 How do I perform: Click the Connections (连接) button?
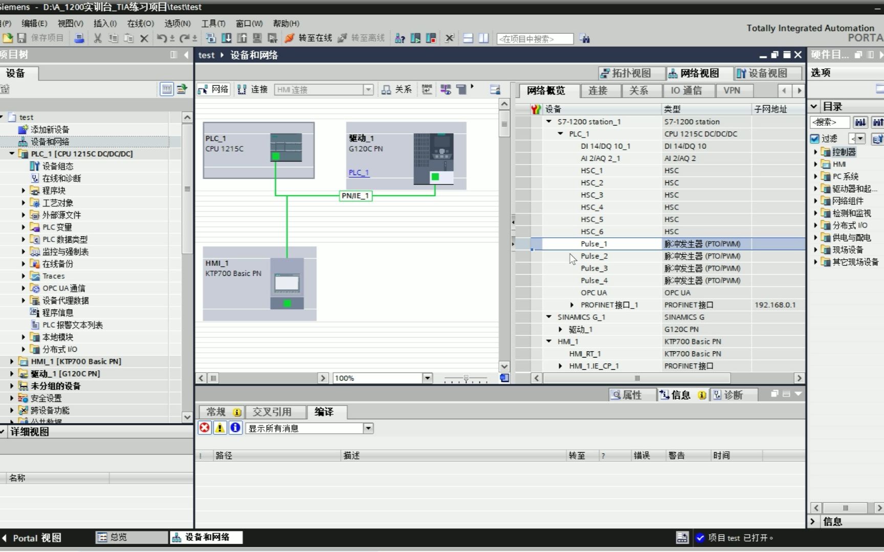[x=253, y=89]
